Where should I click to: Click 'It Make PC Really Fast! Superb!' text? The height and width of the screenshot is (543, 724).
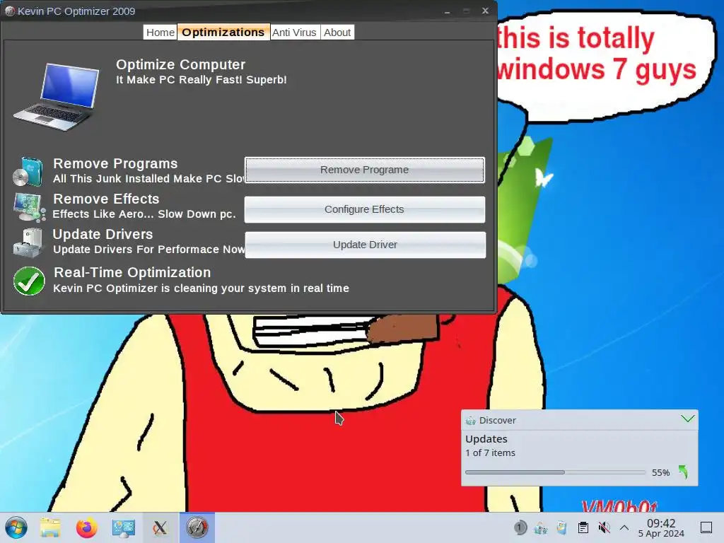coord(202,80)
